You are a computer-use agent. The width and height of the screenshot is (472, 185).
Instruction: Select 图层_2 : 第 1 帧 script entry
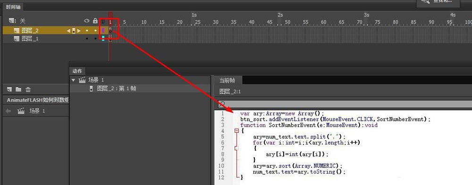[x=117, y=88]
